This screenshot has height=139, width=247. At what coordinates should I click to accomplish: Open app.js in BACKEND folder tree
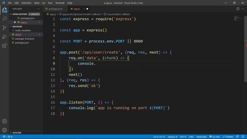(x=18, y=34)
